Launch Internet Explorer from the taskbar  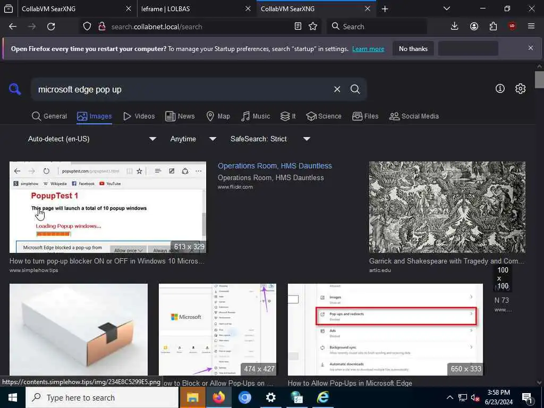click(x=322, y=397)
